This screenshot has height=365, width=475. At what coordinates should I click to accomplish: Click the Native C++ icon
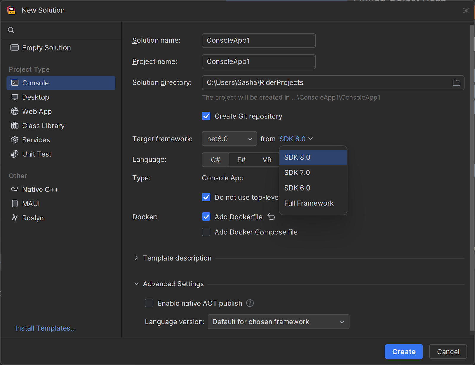15,189
